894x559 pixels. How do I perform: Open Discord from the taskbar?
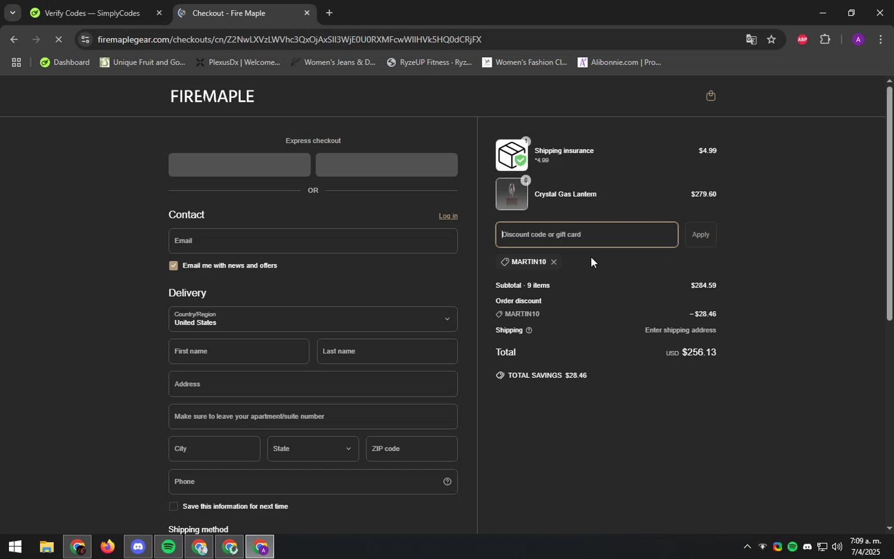[138, 546]
